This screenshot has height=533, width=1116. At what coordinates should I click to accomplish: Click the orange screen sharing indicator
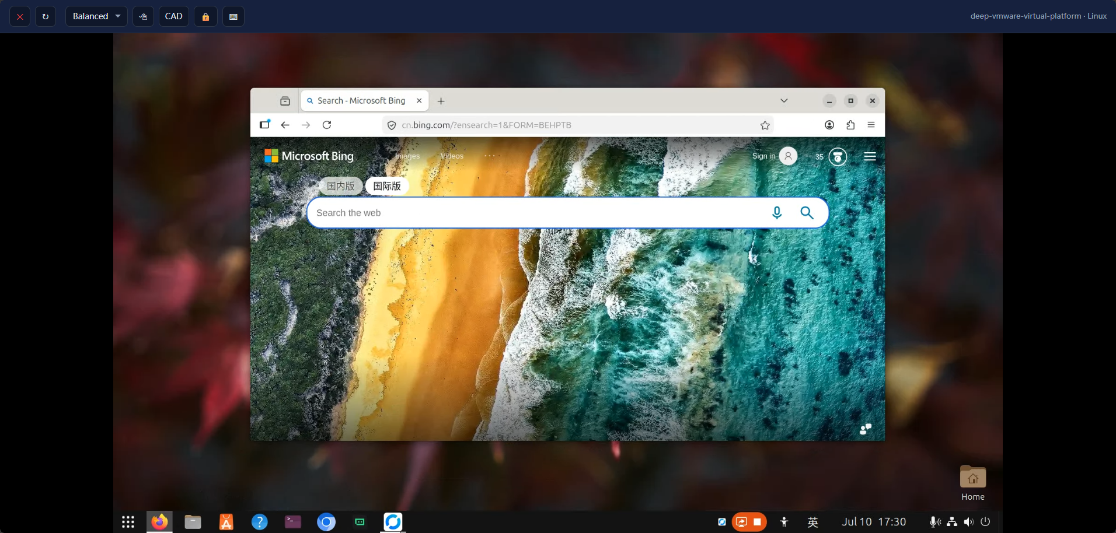741,522
